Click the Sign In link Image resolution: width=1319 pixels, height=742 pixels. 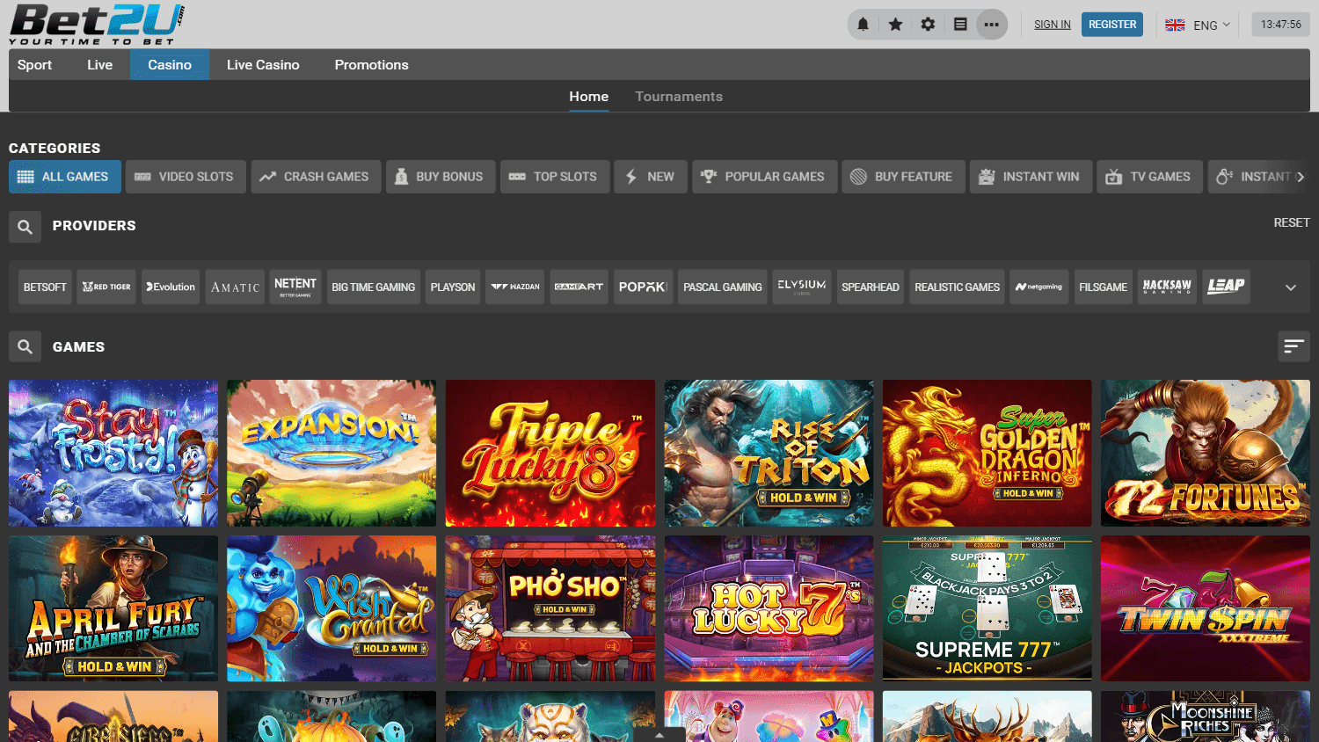pos(1053,25)
